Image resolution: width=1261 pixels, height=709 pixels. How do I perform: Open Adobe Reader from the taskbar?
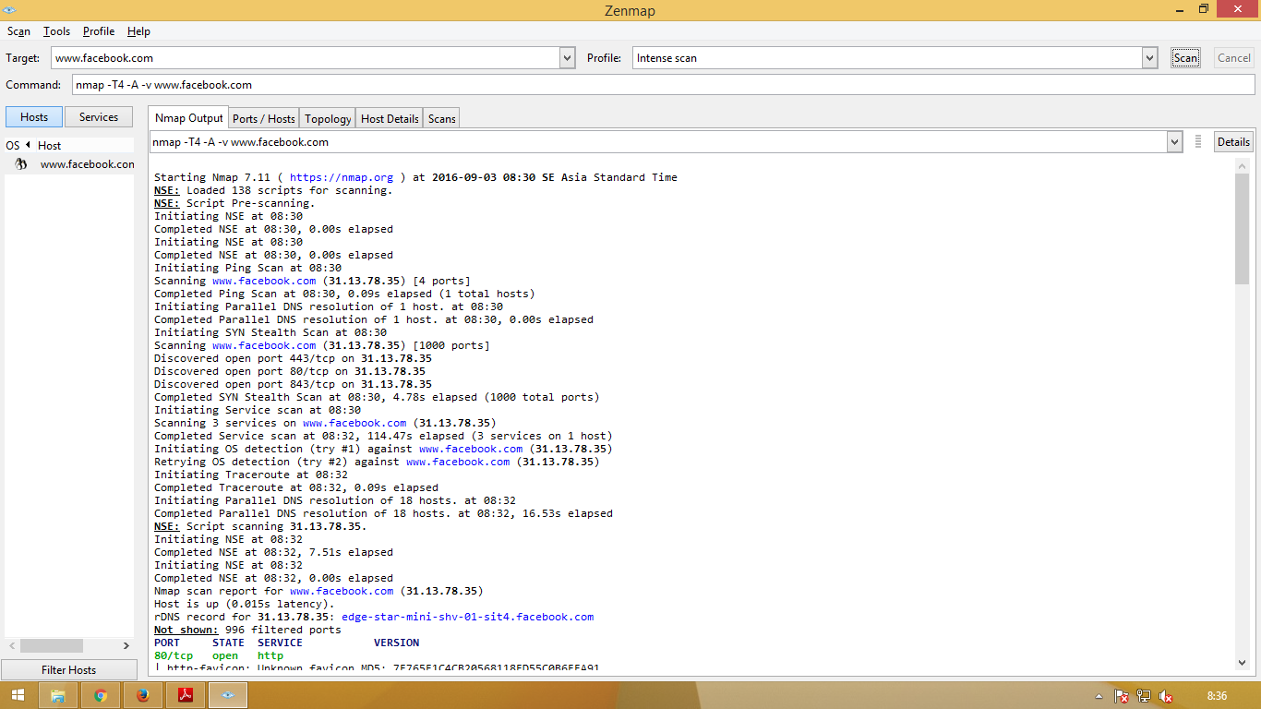pos(186,695)
